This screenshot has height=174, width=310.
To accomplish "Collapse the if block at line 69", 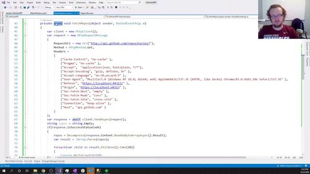I will (x=25, y=128).
